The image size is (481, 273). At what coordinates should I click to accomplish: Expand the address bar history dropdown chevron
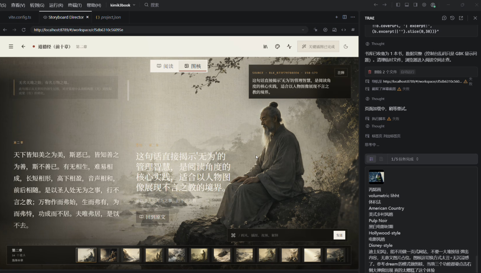click(x=303, y=30)
